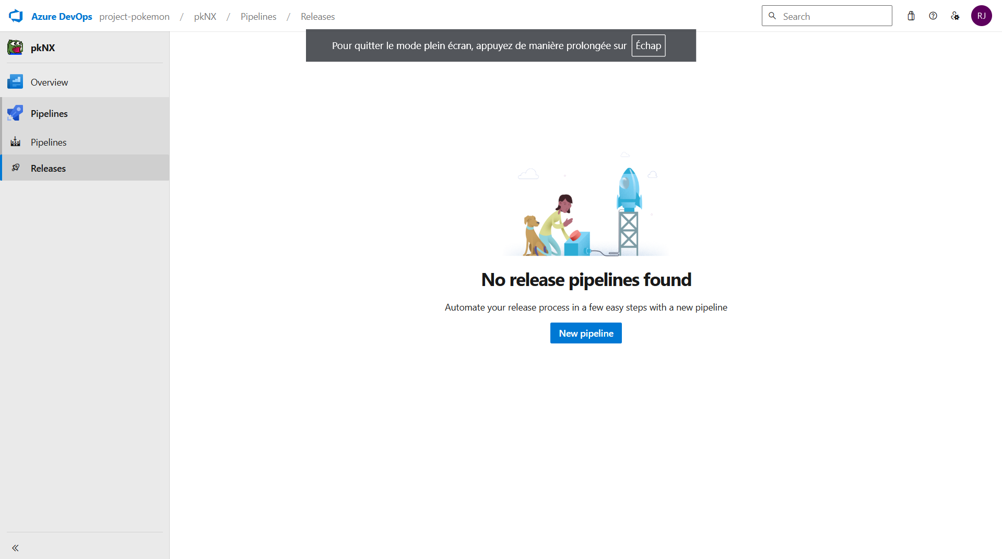1002x559 pixels.
Task: Select Pipelines in the breadcrumb trail
Action: (258, 16)
